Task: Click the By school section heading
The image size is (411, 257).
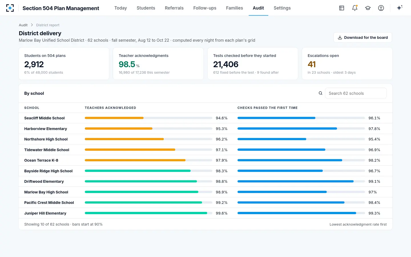Action: [x=34, y=93]
